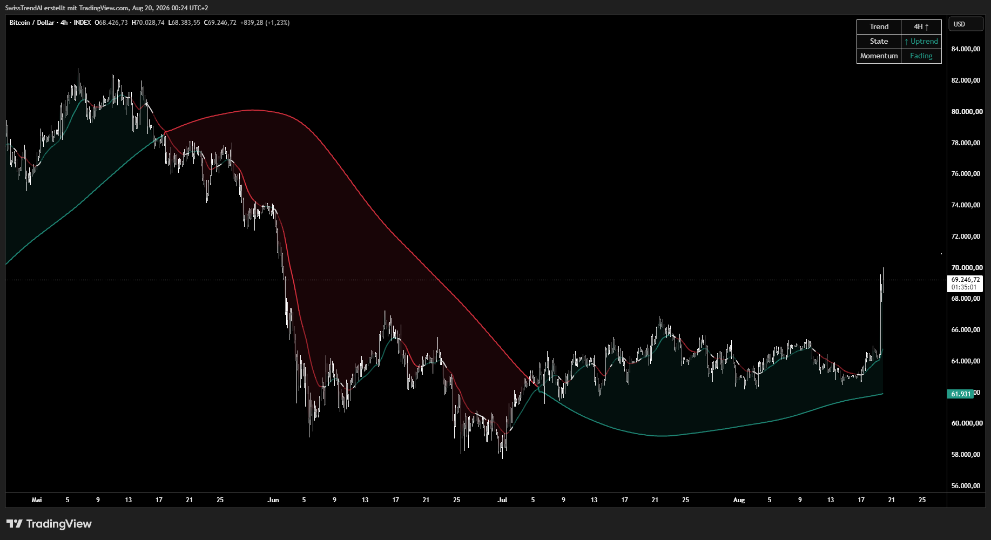Select the high value H70.028,74
991x540 pixels.
pos(148,23)
